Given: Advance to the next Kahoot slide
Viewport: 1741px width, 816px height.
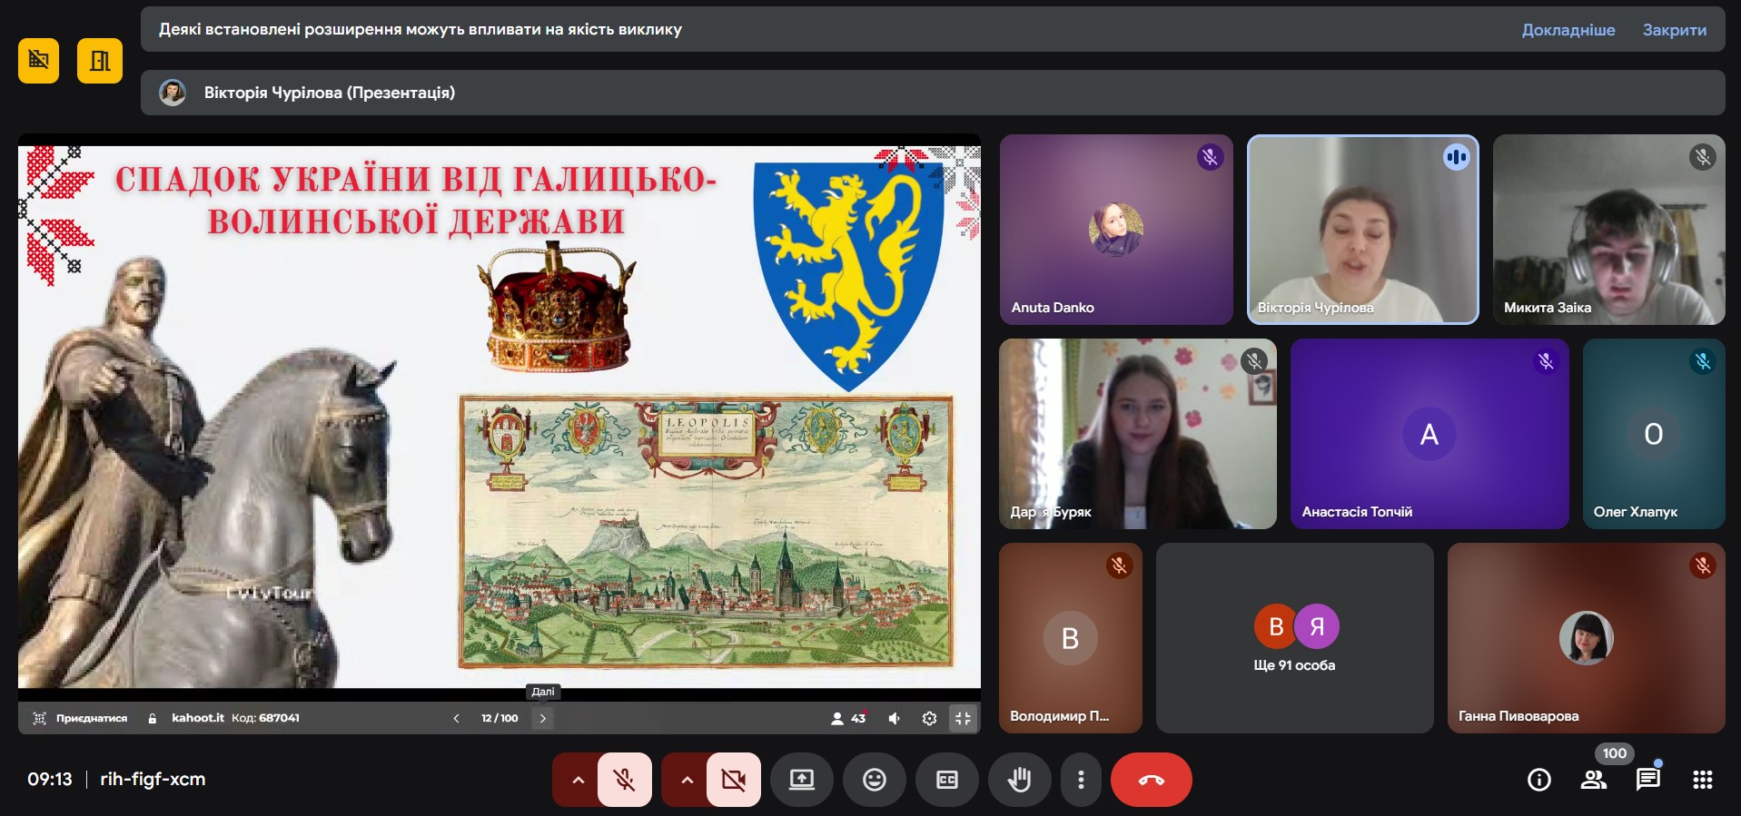Looking at the screenshot, I should (543, 718).
